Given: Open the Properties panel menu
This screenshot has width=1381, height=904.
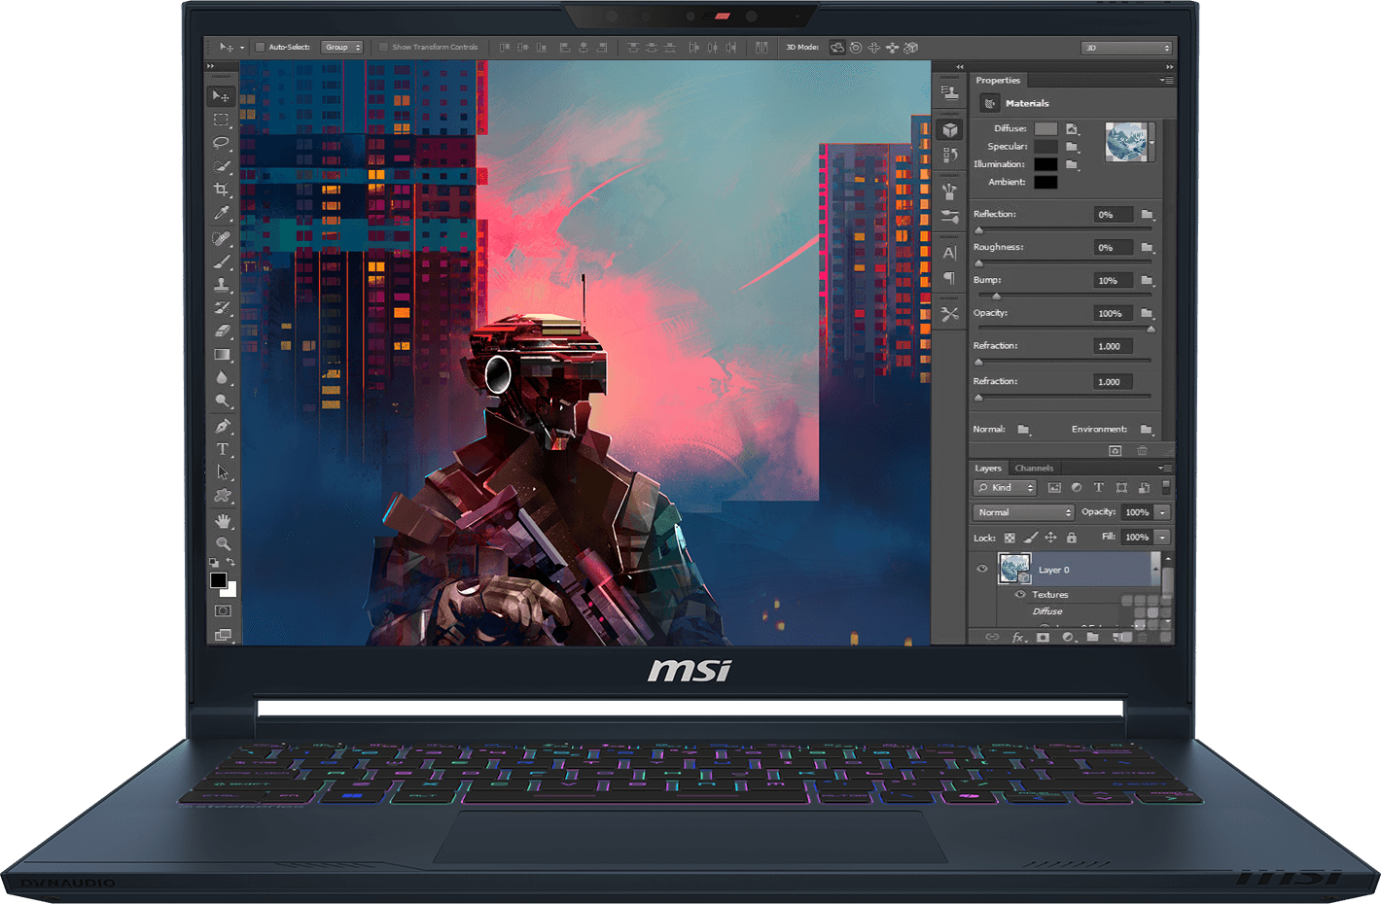Looking at the screenshot, I should [1166, 80].
